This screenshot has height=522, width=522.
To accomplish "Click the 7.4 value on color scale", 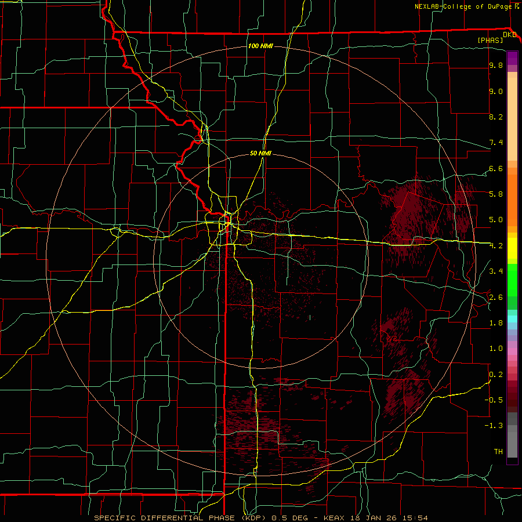I will 496,143.
